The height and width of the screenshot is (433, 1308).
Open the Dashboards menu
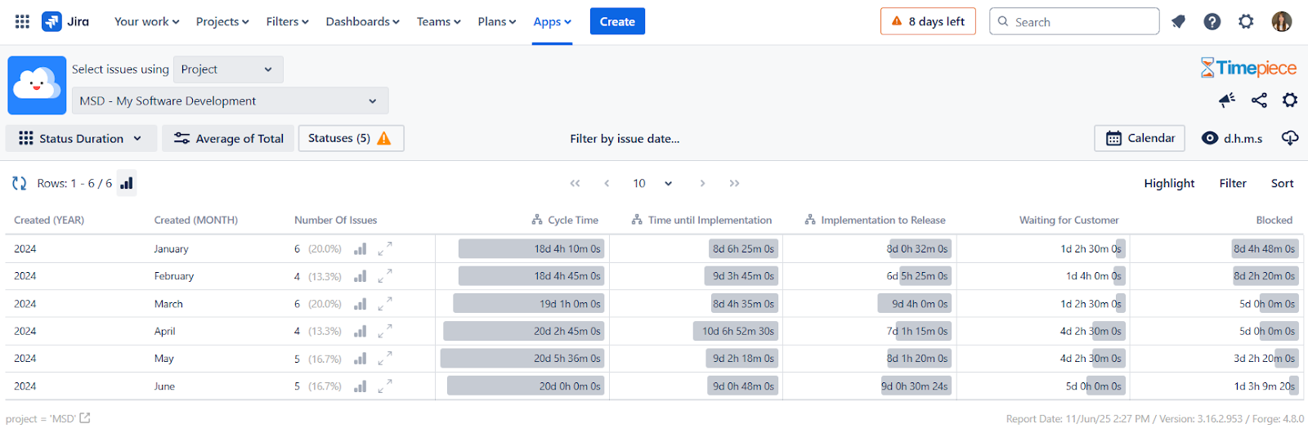pyautogui.click(x=362, y=21)
